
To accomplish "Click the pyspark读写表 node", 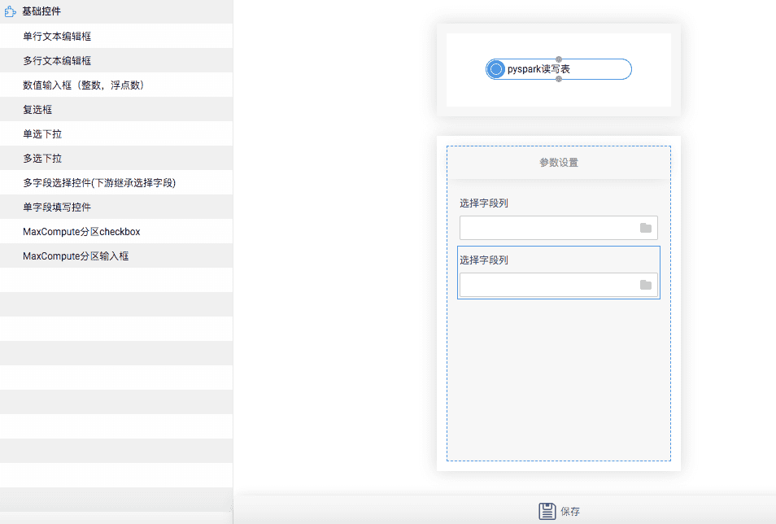I will [559, 69].
